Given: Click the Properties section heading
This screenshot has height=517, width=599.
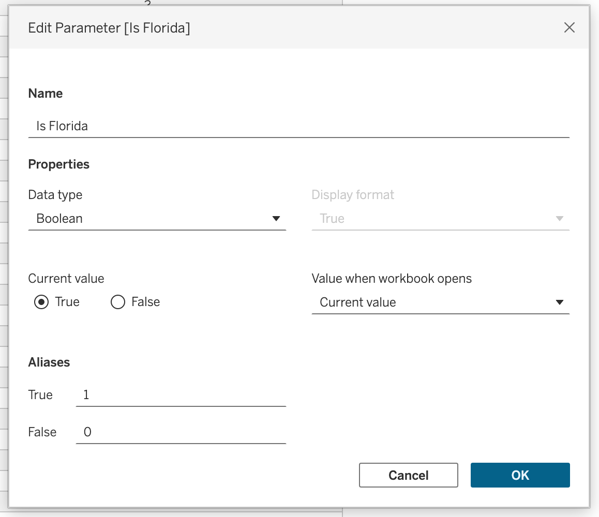Looking at the screenshot, I should tap(58, 164).
